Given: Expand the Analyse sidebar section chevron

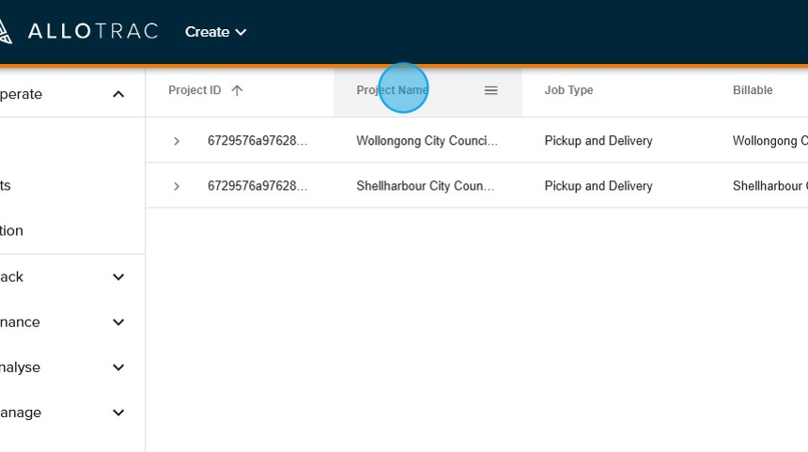Looking at the screenshot, I should (118, 367).
